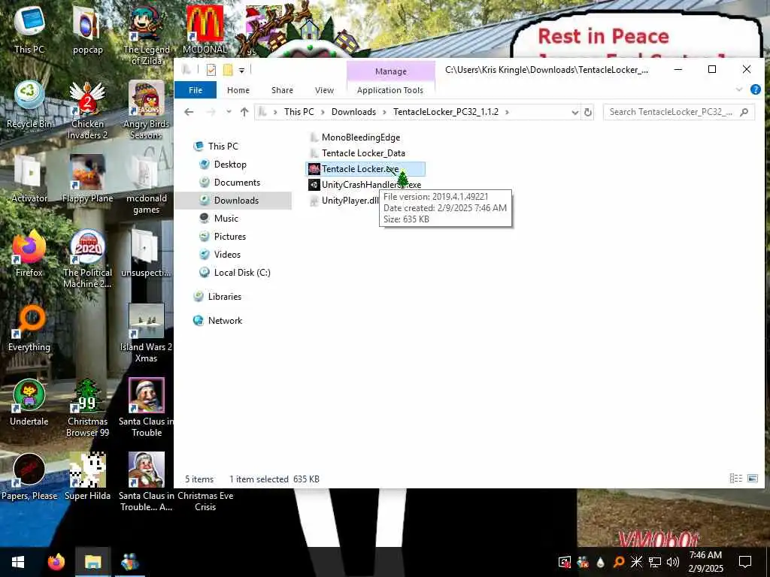Select Pictures in navigation pane
Viewport: 770px width, 577px height.
[230, 237]
